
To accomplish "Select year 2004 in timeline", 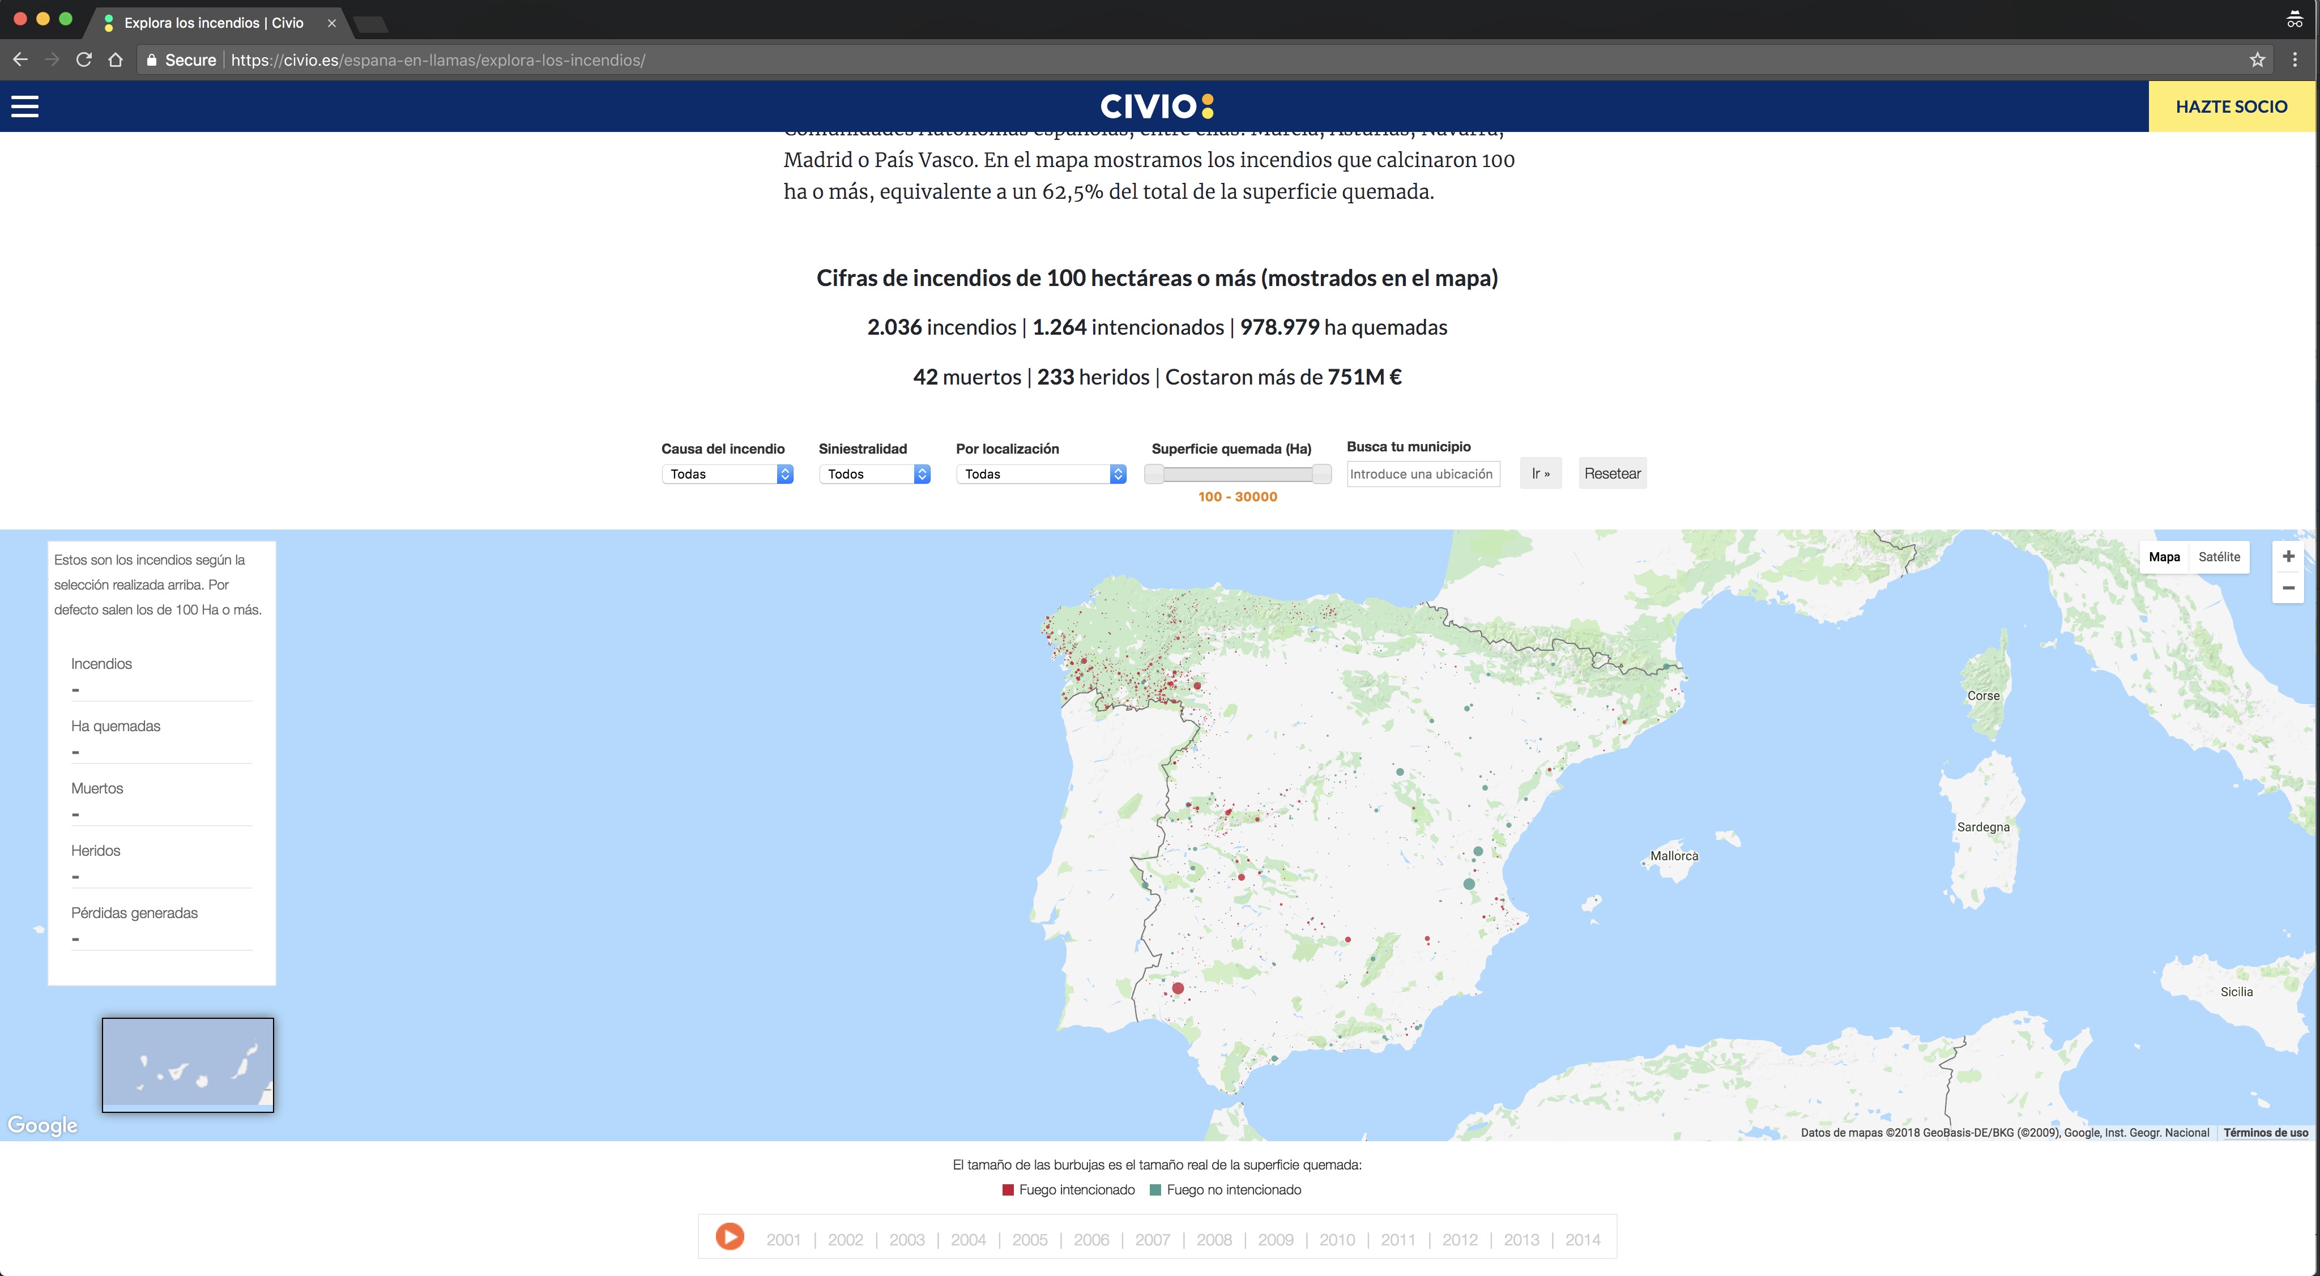I will click(x=968, y=1240).
